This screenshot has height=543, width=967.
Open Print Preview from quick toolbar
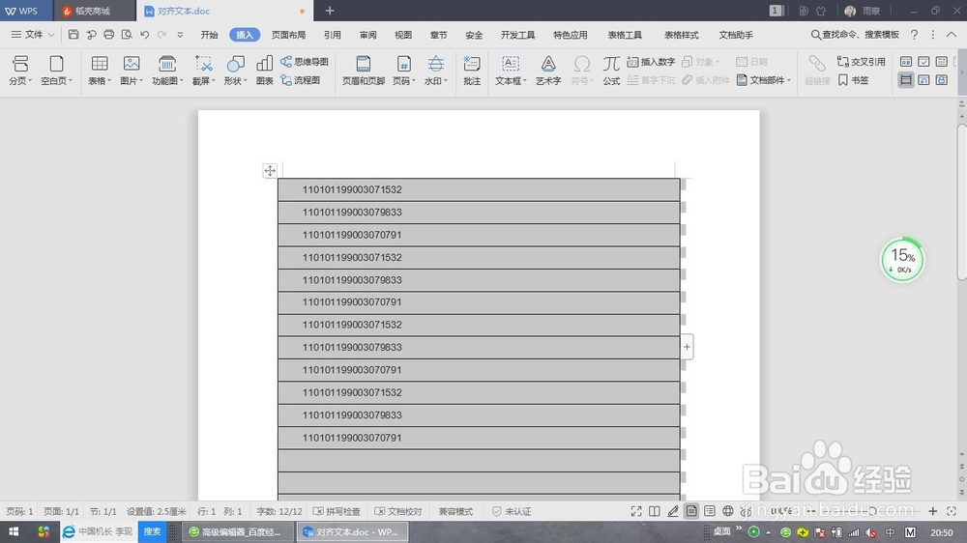coord(127,35)
